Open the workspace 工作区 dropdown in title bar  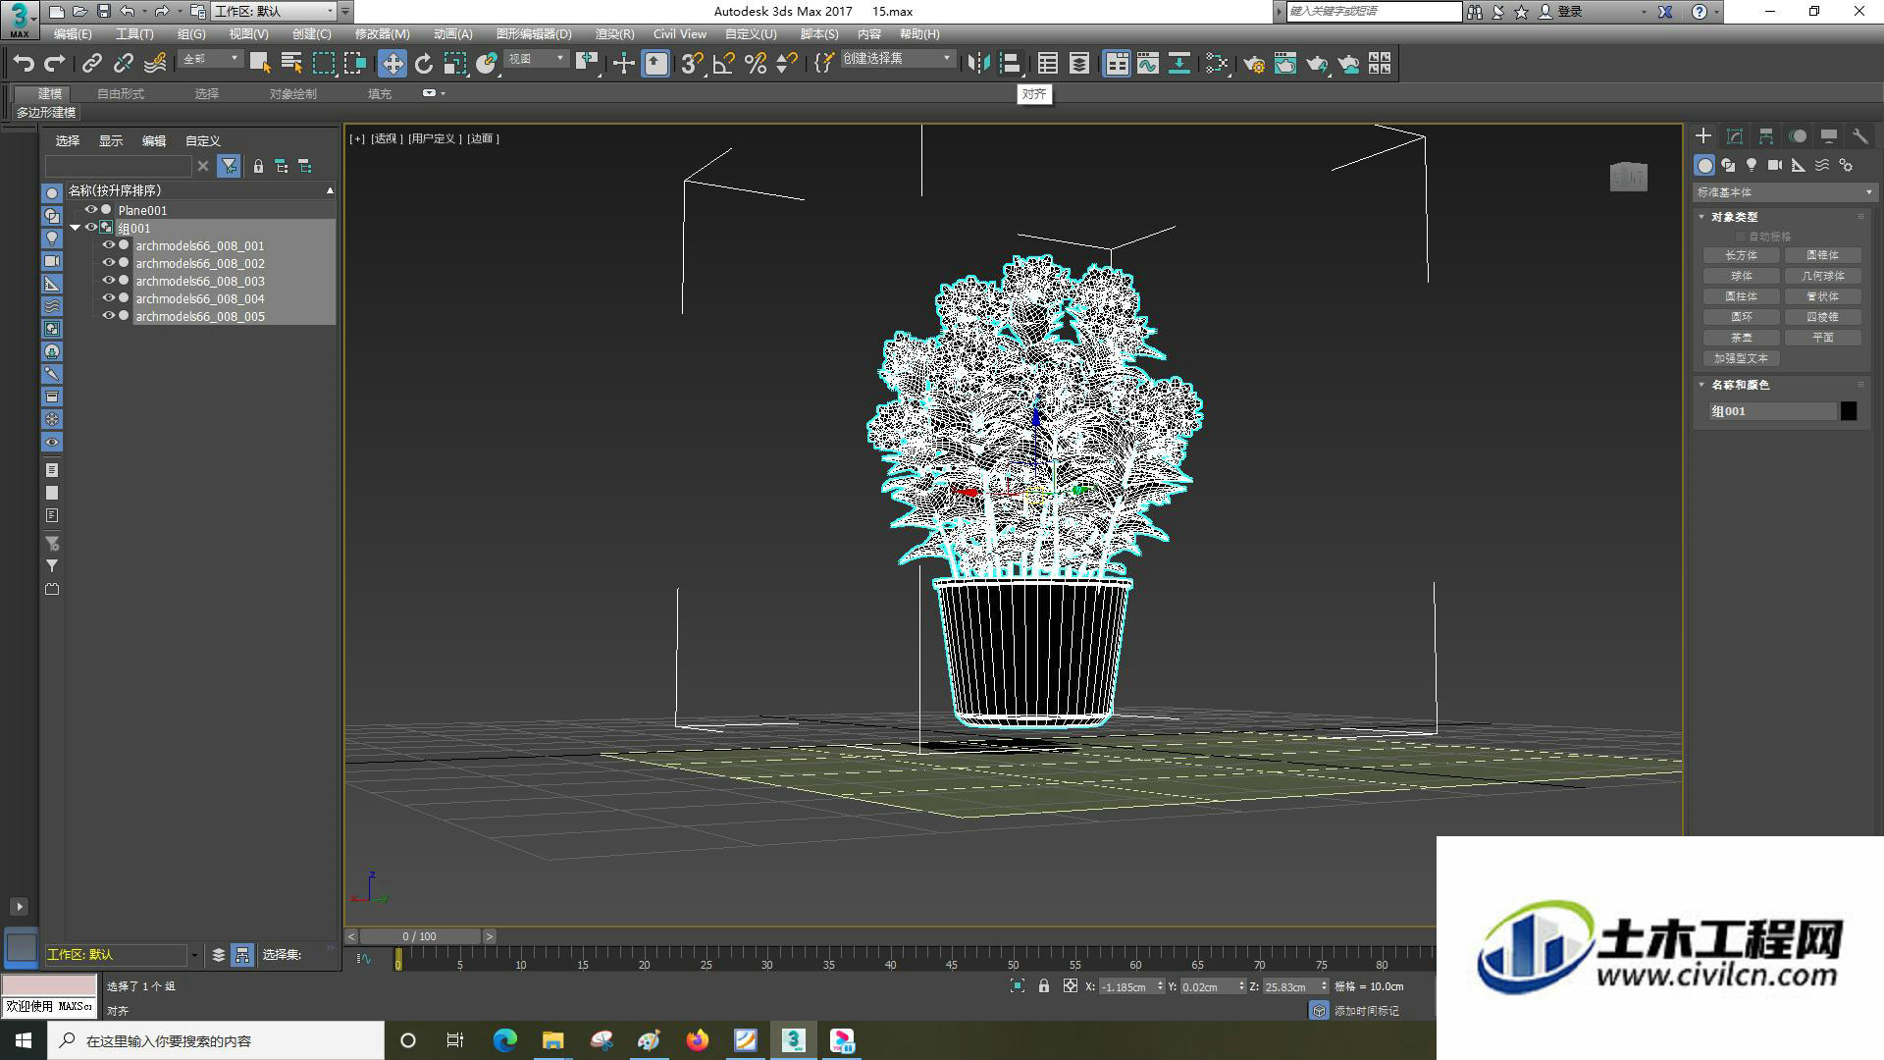273,11
